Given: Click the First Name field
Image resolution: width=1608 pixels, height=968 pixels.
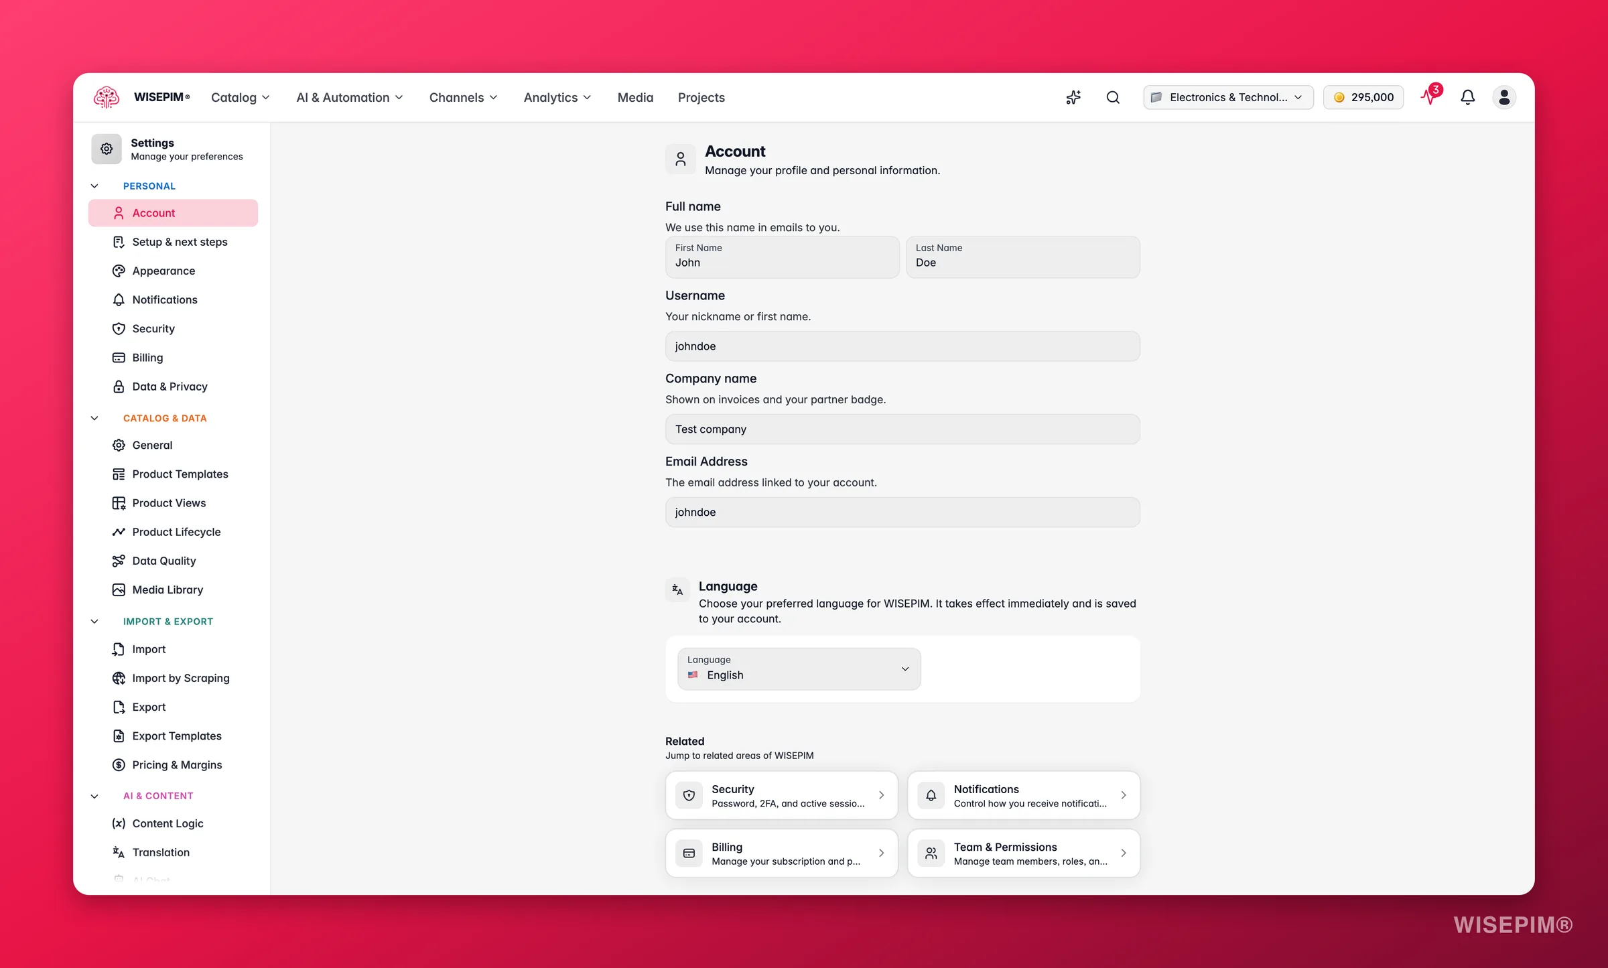Looking at the screenshot, I should (782, 257).
